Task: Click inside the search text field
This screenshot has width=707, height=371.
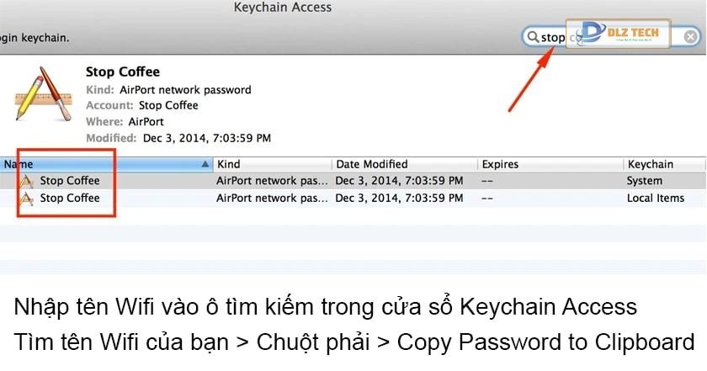Action: (555, 37)
